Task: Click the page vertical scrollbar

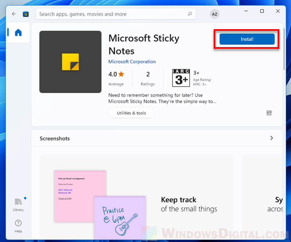Action: point(284,49)
